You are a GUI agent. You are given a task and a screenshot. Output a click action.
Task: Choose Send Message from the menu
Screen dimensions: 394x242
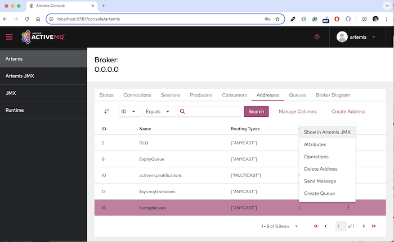point(327,181)
